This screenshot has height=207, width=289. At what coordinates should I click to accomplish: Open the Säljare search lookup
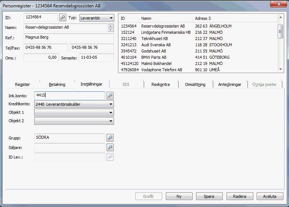click(x=110, y=147)
